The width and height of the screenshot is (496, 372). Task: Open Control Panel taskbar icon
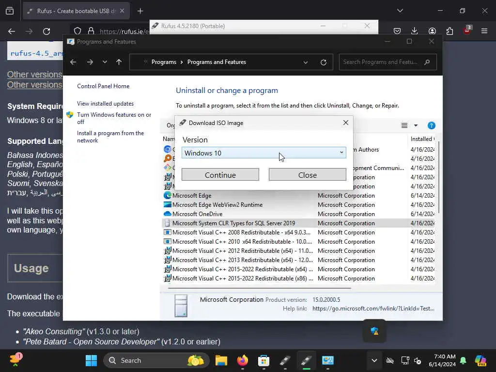pos(328,360)
